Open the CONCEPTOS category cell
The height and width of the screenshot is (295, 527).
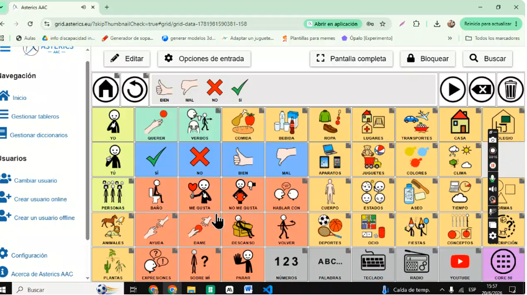pyautogui.click(x=460, y=229)
